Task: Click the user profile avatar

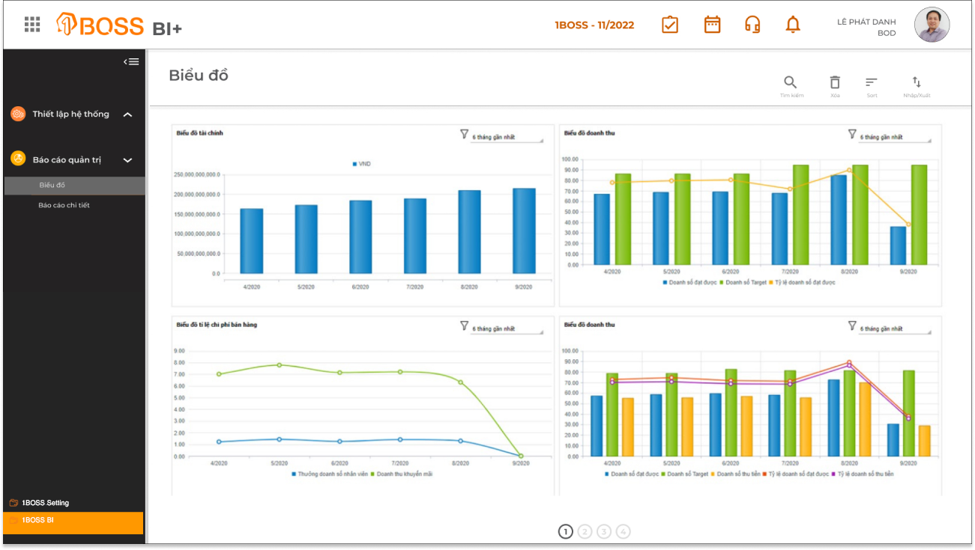Action: click(x=932, y=25)
